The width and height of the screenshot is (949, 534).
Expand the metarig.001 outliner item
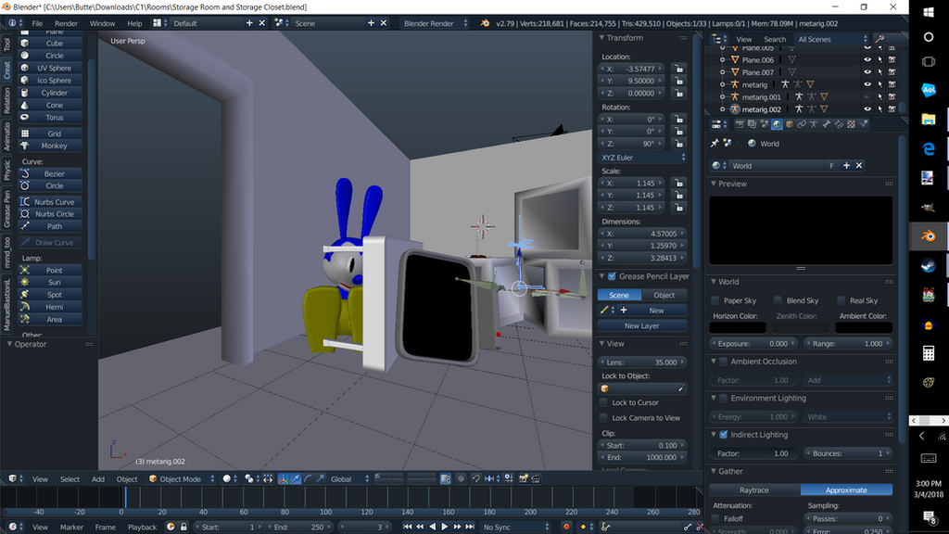(722, 96)
